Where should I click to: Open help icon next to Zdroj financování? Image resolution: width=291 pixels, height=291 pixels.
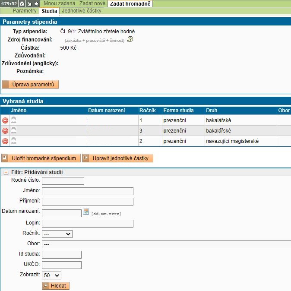click(x=130, y=39)
